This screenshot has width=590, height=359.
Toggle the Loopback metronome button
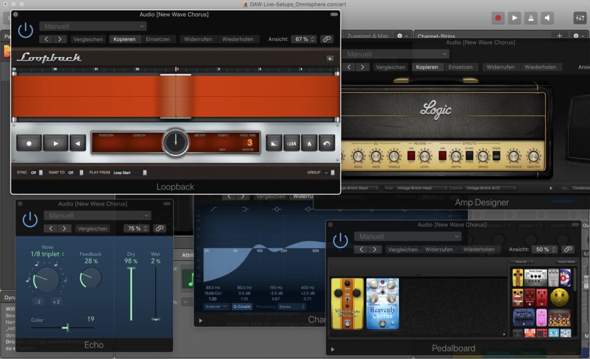click(x=309, y=143)
